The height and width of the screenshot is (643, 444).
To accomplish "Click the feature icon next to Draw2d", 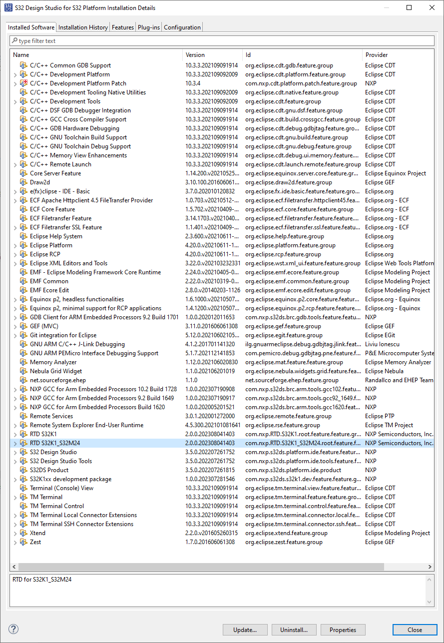I will click(x=23, y=182).
